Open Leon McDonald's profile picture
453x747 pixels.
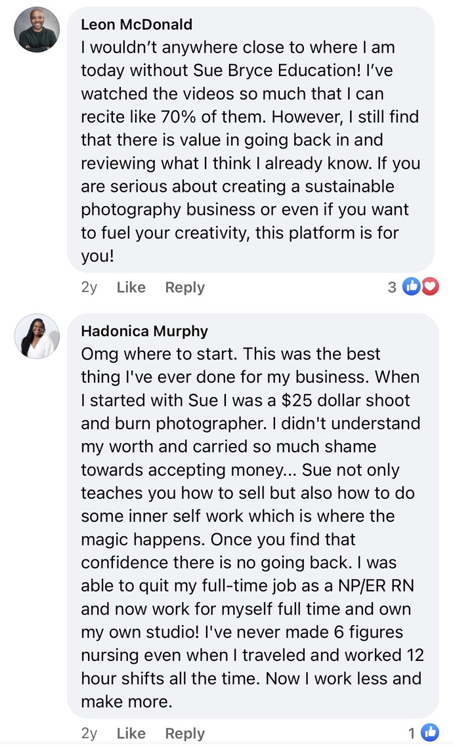point(37,30)
